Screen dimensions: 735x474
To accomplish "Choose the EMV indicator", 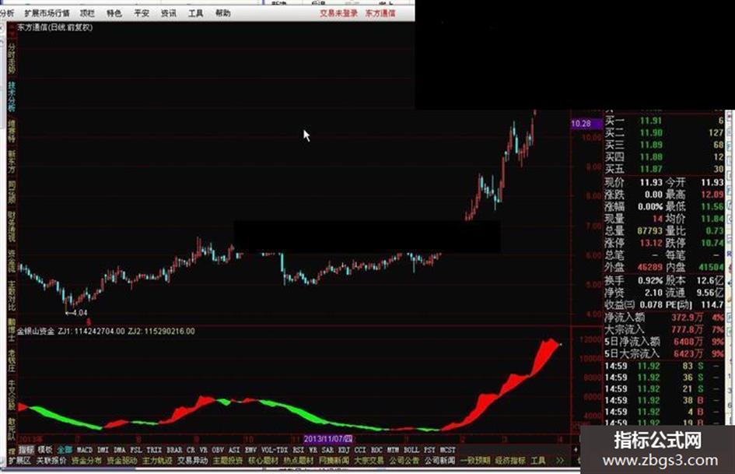I will tap(250, 450).
